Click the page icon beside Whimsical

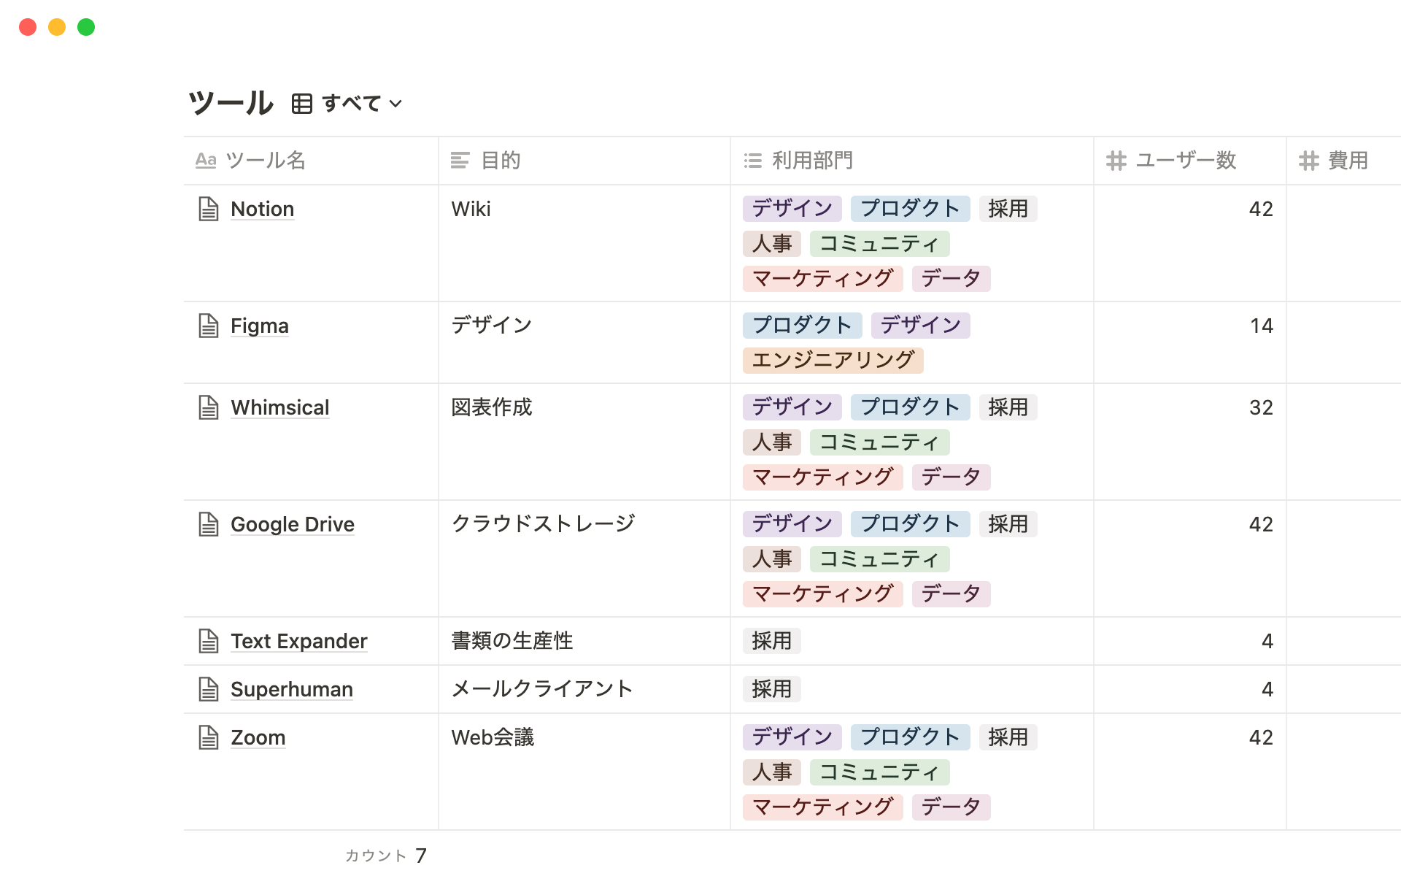pos(209,407)
